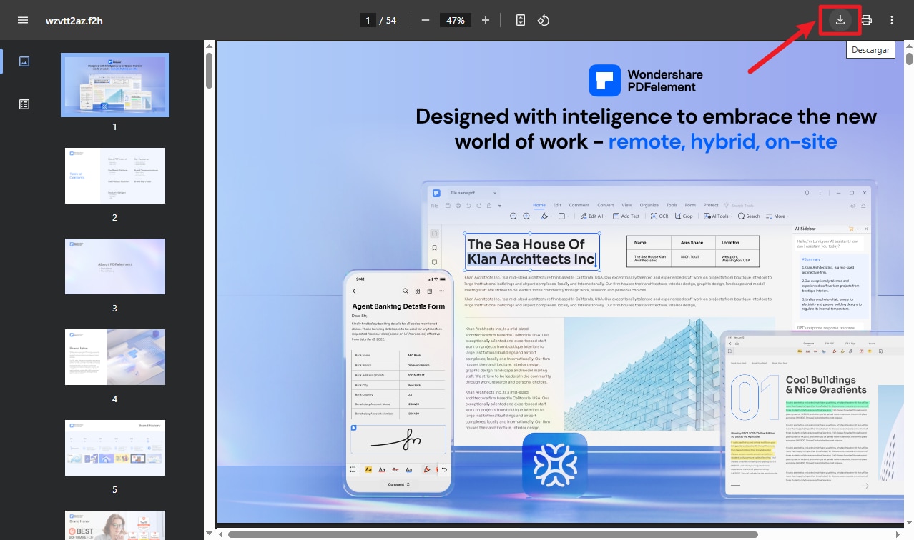This screenshot has width=914, height=540.
Task: Select page 1 thumbnail
Action: (115, 85)
